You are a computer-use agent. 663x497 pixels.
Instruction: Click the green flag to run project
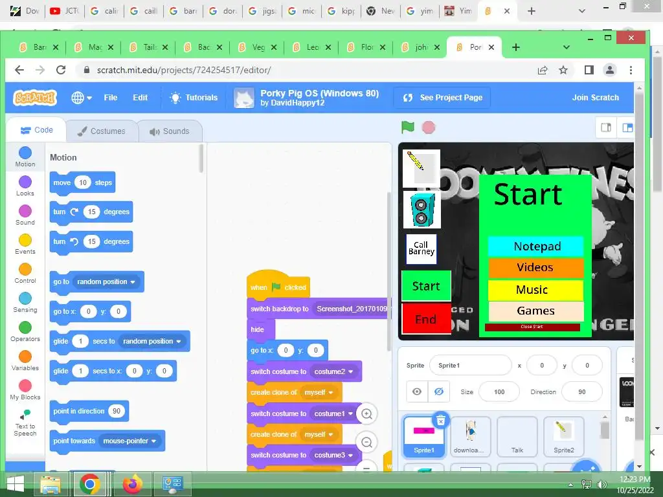(408, 127)
